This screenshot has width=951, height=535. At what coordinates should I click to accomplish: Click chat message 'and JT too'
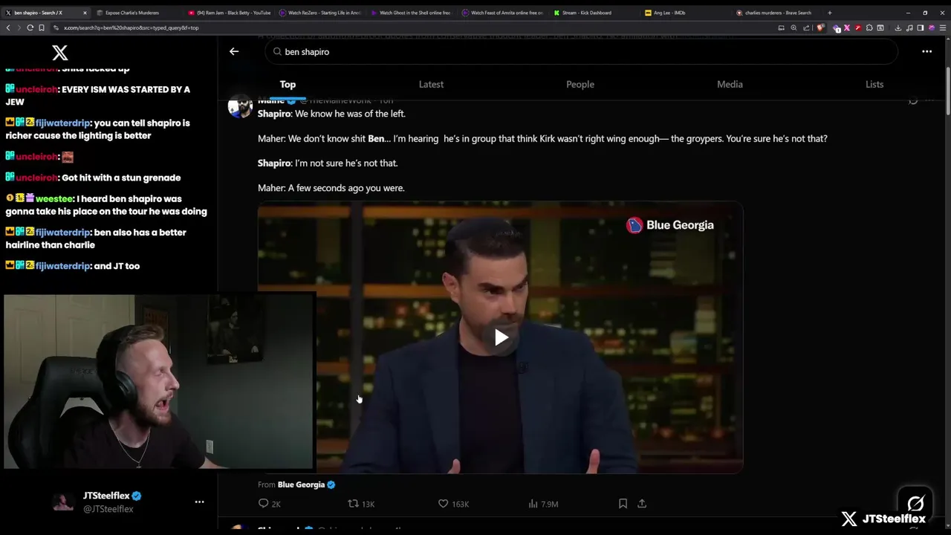coord(116,266)
